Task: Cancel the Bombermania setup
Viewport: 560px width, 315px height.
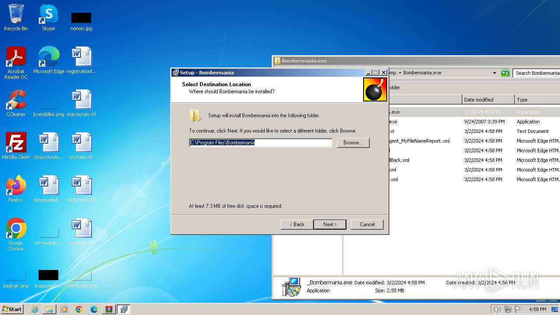Action: 367,224
